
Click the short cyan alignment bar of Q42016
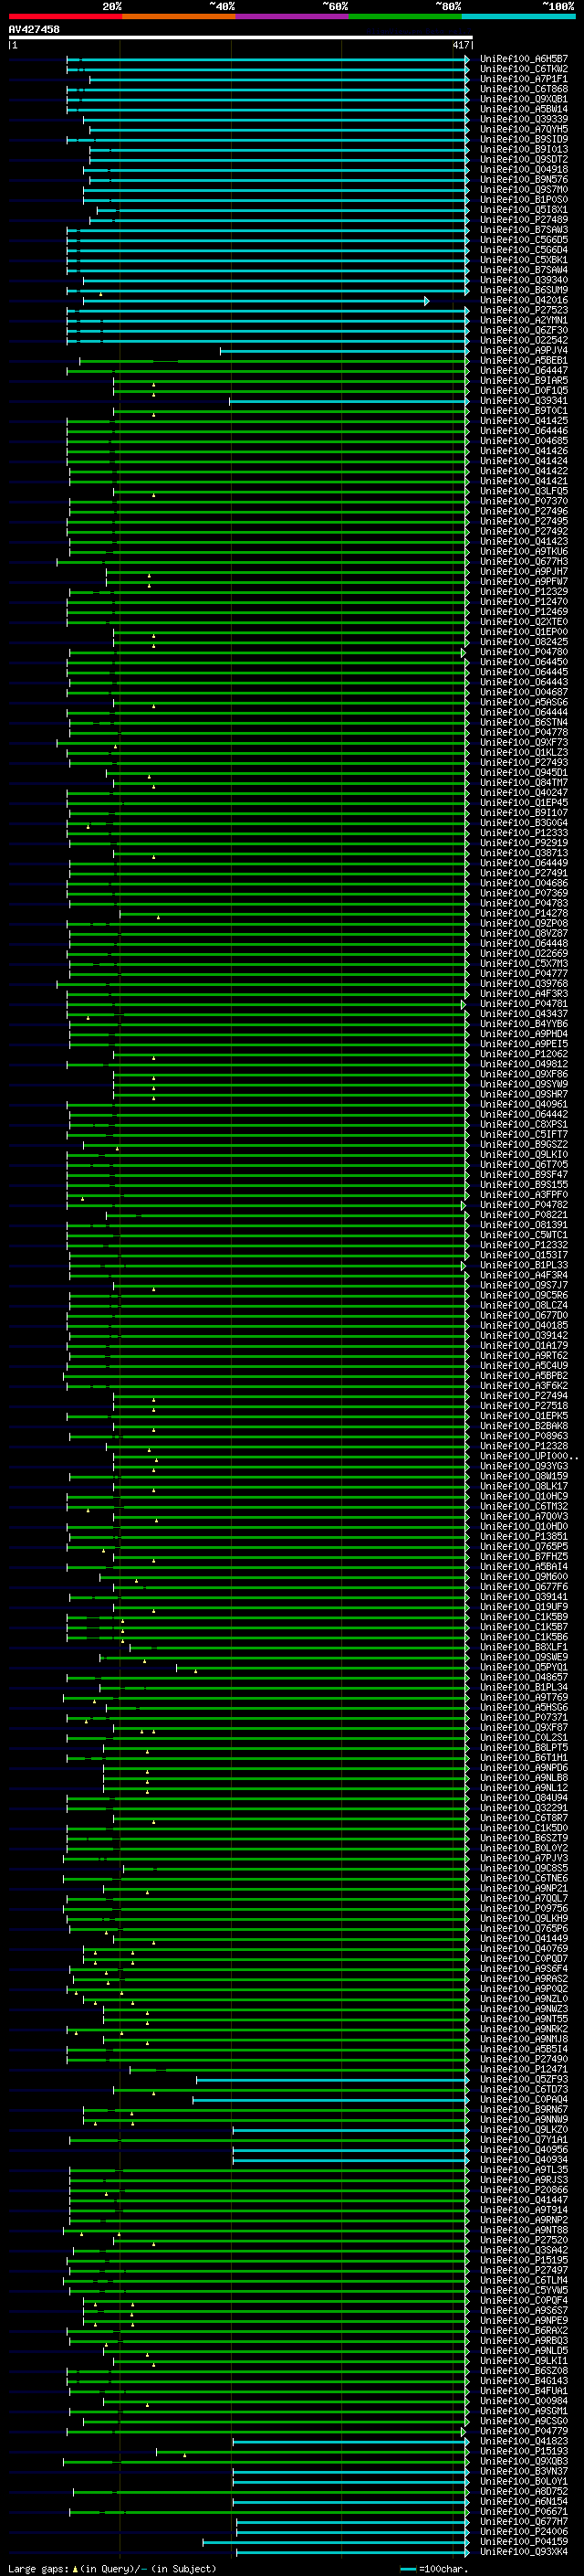[x=256, y=300]
